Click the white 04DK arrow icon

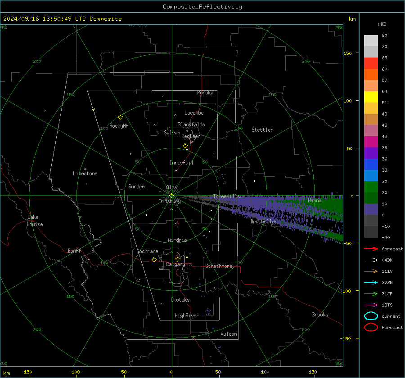click(371, 260)
